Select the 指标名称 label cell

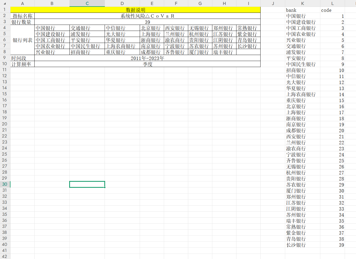tap(23, 16)
